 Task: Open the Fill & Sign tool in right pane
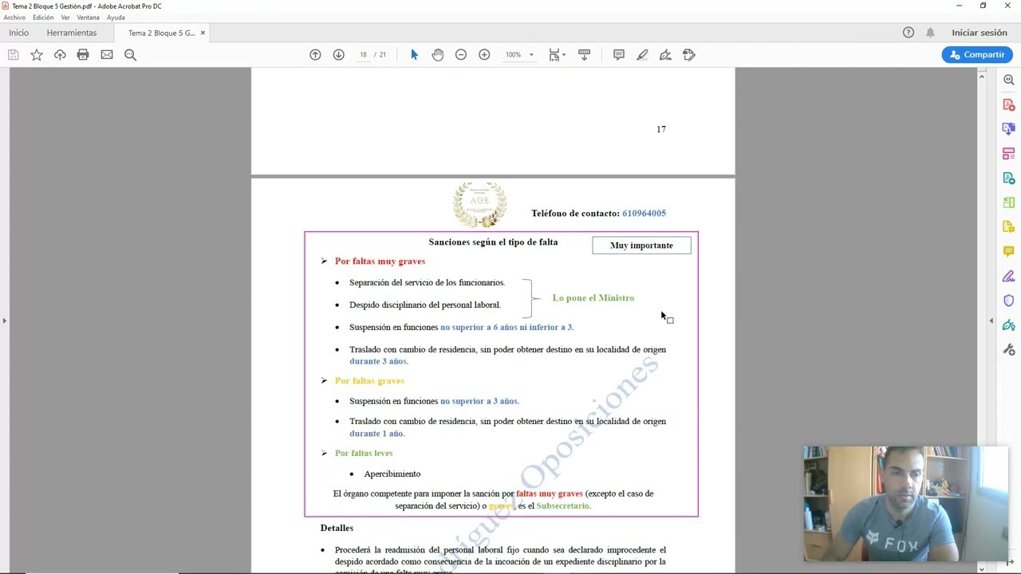pos(1009,276)
